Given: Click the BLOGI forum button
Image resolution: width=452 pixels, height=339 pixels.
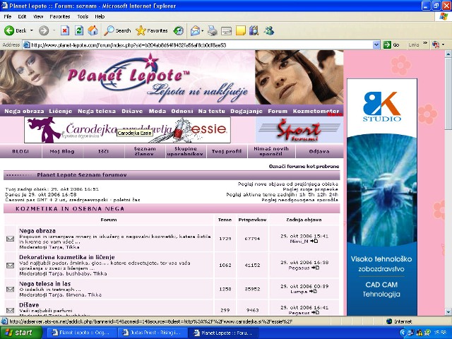Looking at the screenshot, I should pos(20,151).
